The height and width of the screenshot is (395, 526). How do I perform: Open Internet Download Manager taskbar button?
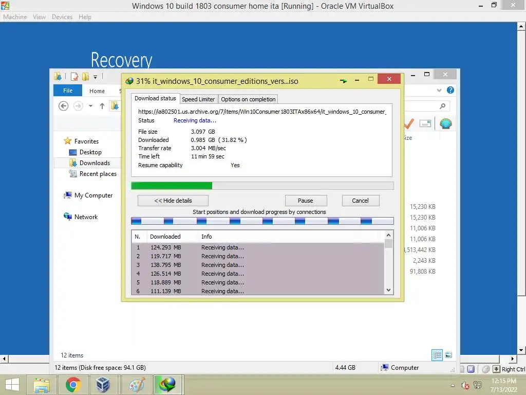pos(168,385)
